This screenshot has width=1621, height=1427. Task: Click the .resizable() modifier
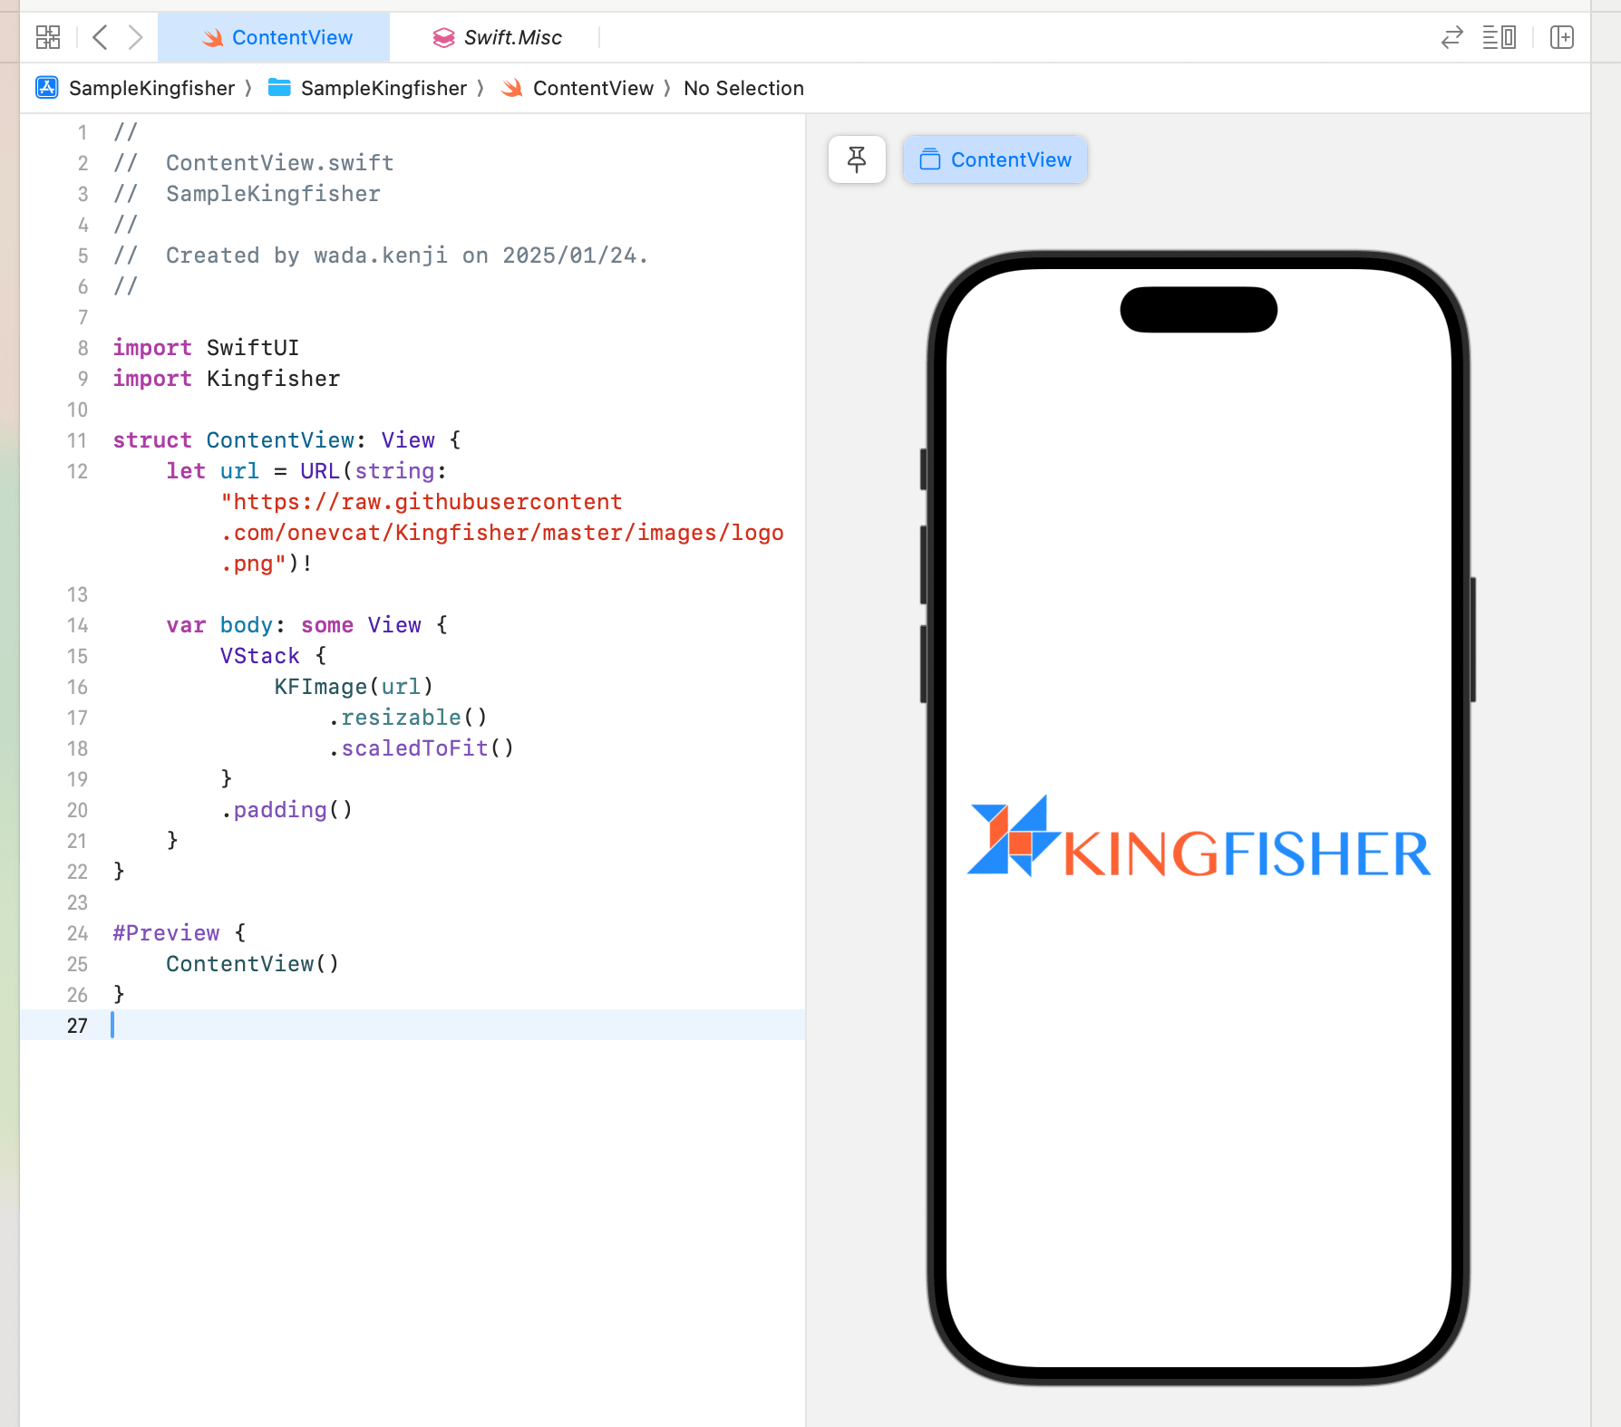(x=408, y=718)
